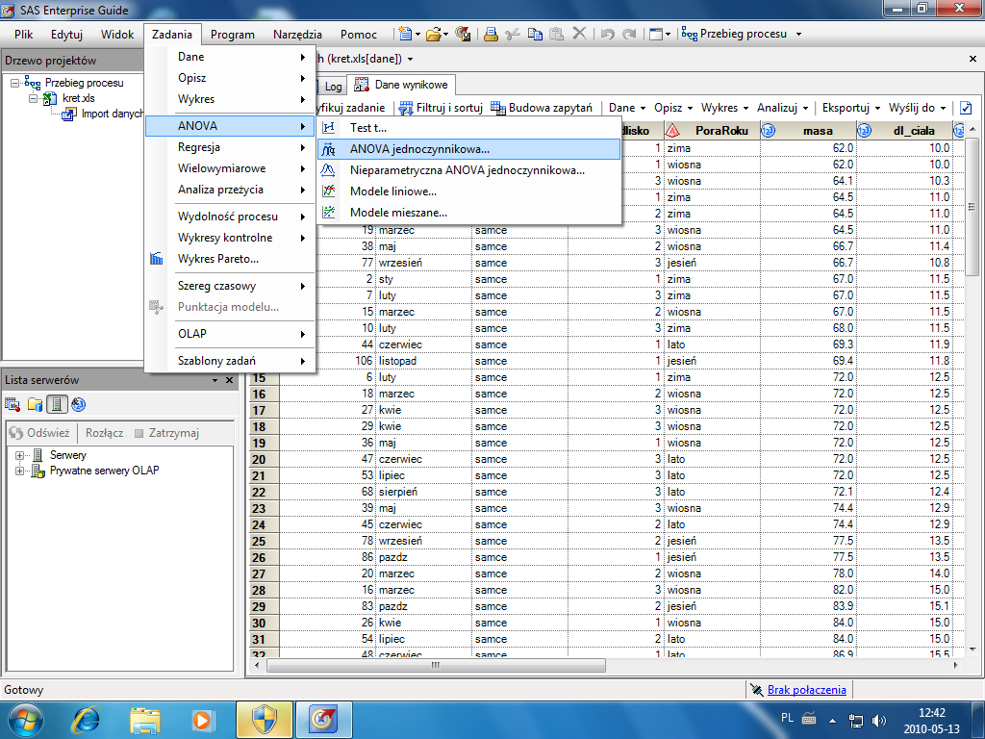Click the save project toolbar icon
Viewport: 985px width, 739px height.
[x=463, y=34]
